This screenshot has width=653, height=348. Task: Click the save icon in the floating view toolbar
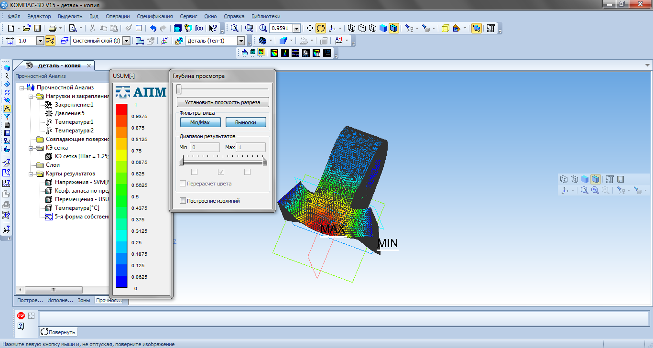[620, 179]
